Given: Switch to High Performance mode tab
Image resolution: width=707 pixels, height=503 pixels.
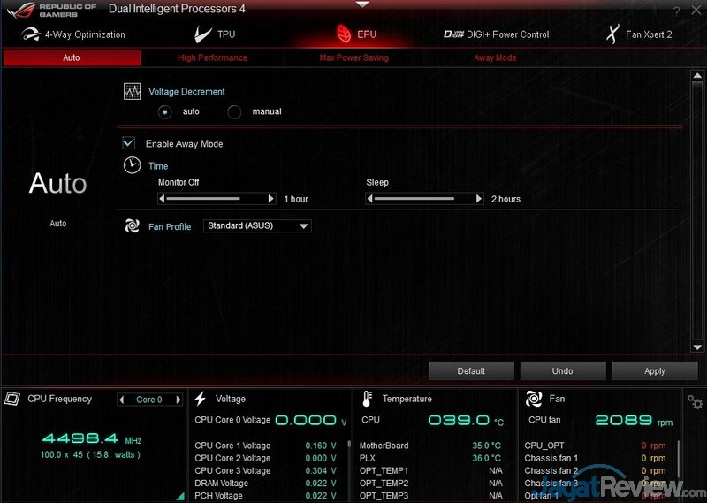Looking at the screenshot, I should tap(212, 57).
